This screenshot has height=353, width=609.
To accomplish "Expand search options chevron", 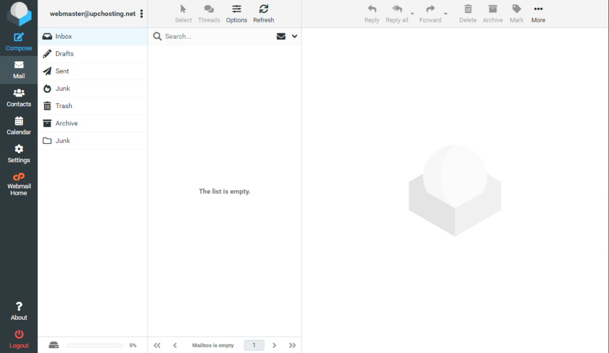I will point(294,36).
